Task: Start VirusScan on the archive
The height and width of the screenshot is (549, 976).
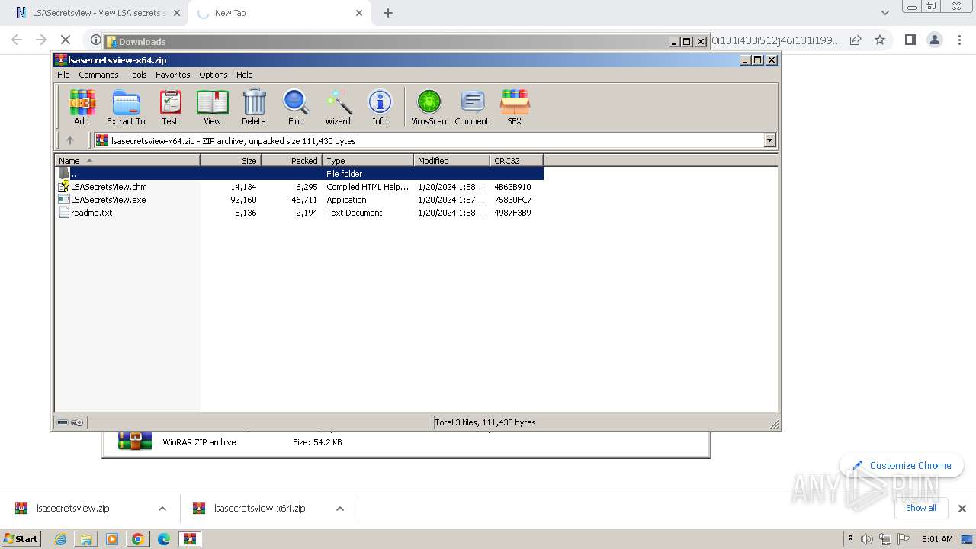Action: [429, 107]
